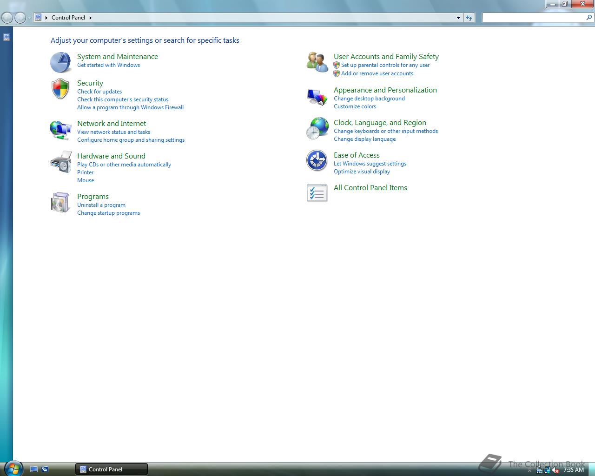Click the User Accounts people icon

click(x=317, y=62)
